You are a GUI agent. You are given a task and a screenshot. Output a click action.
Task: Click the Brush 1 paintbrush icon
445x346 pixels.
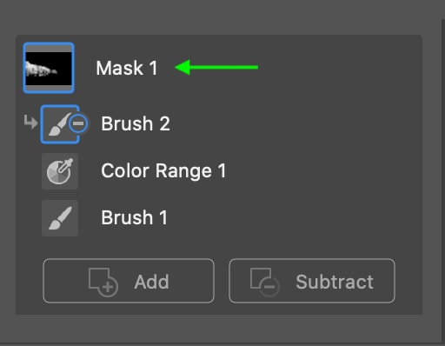(60, 218)
